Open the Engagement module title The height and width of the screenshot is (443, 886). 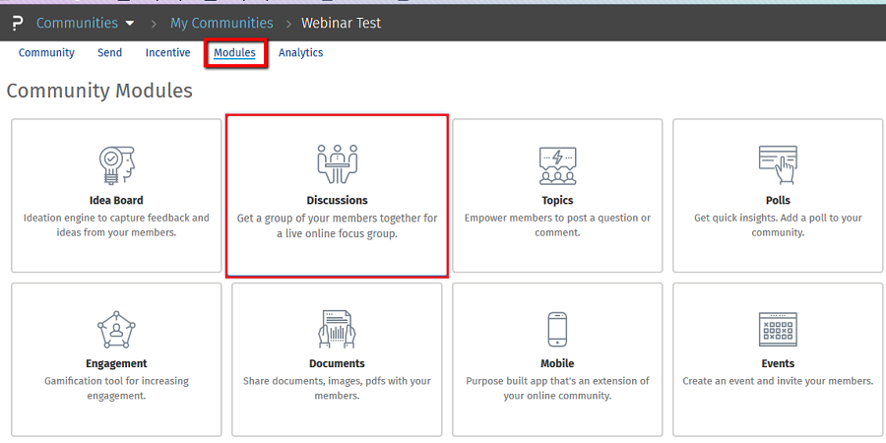pyautogui.click(x=116, y=363)
